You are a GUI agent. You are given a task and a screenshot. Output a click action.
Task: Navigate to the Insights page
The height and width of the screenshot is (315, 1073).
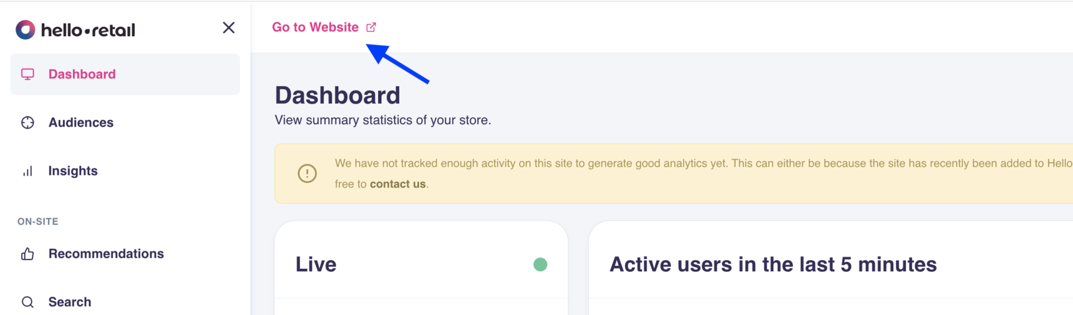(x=73, y=171)
